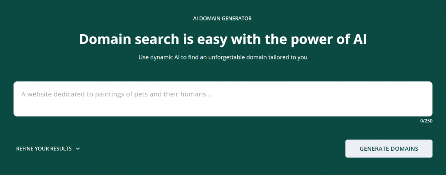Image resolution: width=446 pixels, height=175 pixels.
Task: Click the Generate Domains button
Action: 389,149
